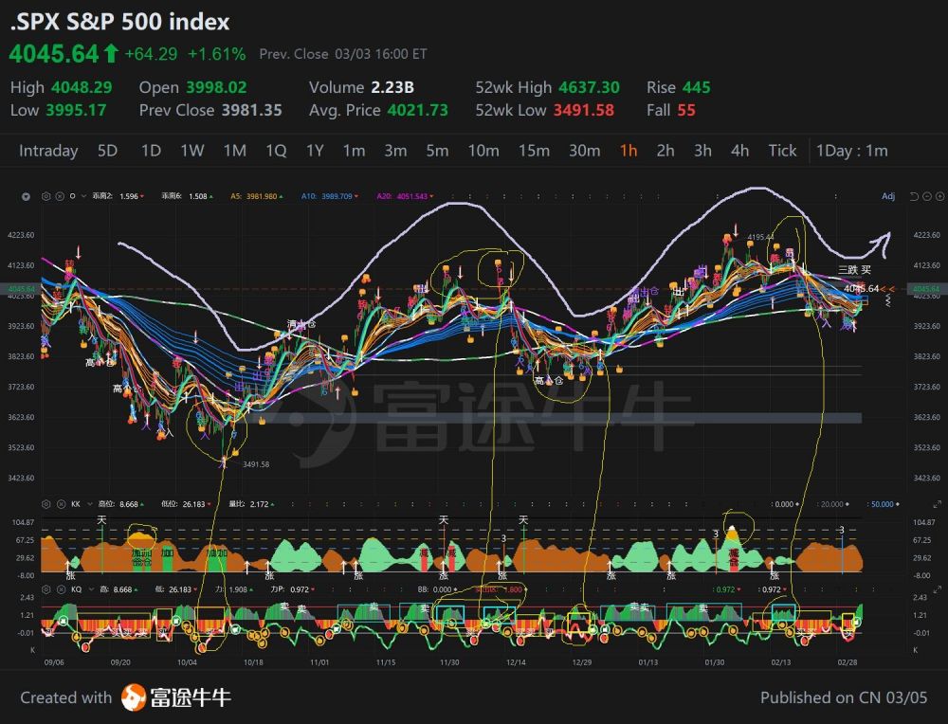Click the Open value 3998.02
This screenshot has height=724, width=948.
click(216, 87)
